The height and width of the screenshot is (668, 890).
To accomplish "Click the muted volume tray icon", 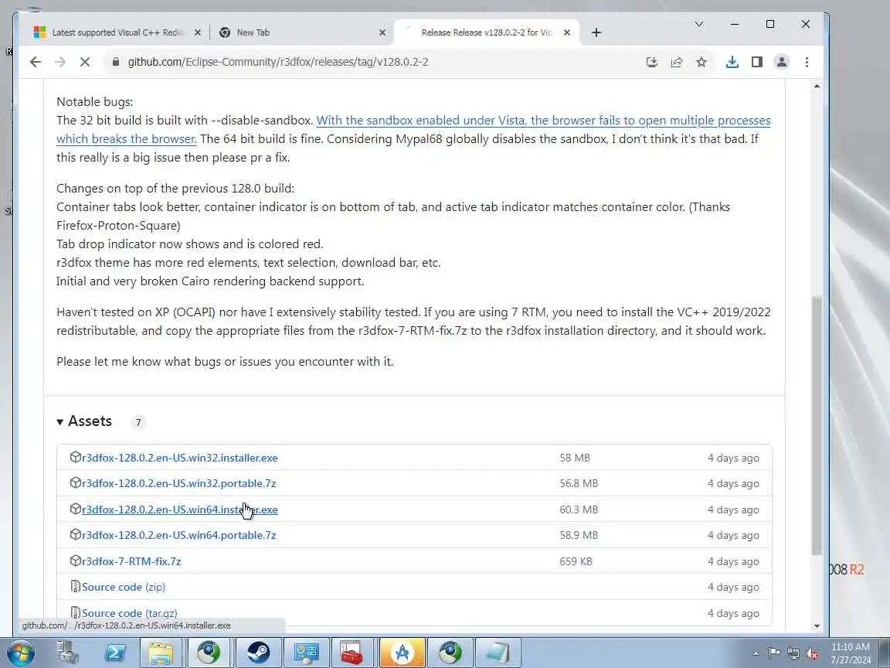I will 812,654.
